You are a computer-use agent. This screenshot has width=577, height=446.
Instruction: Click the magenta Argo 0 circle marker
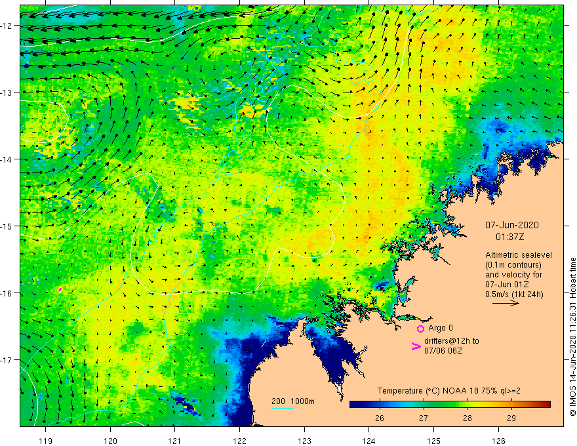pos(420,329)
